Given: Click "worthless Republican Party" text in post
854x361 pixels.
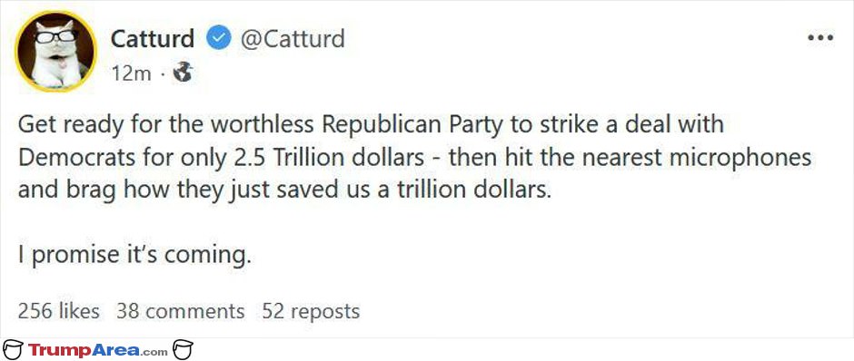Looking at the screenshot, I should tap(357, 125).
